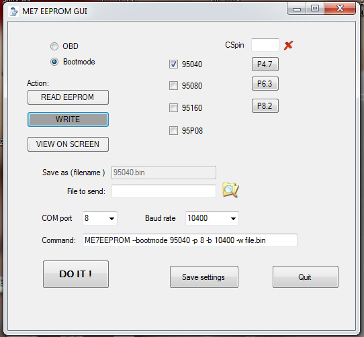Viewport: 364px width, 337px height.
Task: Select the Bootmode radio button
Action: coord(54,62)
